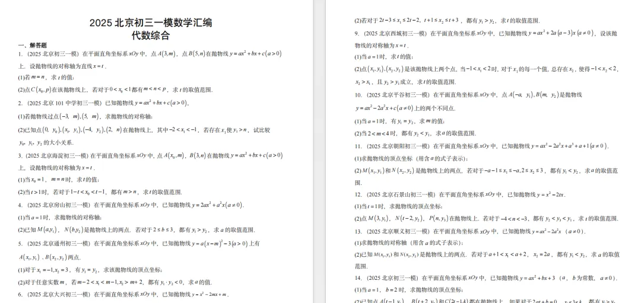Click the title "2025北京初三一模数学汇编"
Viewport: 641px width, 303px height.
tap(151, 23)
